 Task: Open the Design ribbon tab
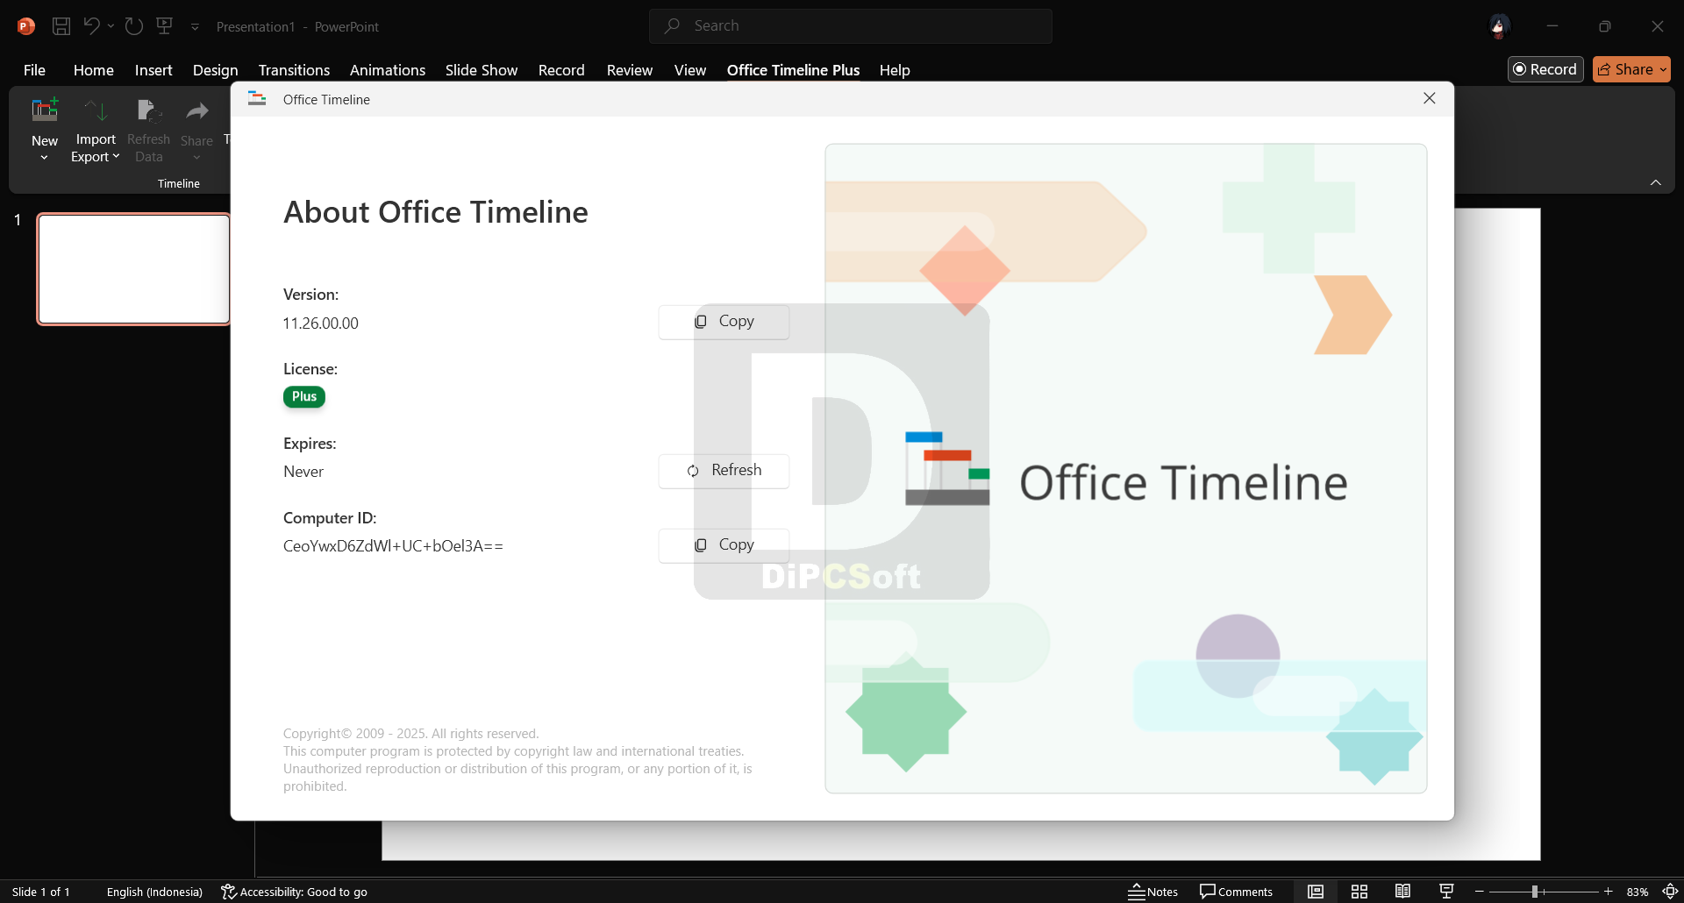tap(215, 70)
